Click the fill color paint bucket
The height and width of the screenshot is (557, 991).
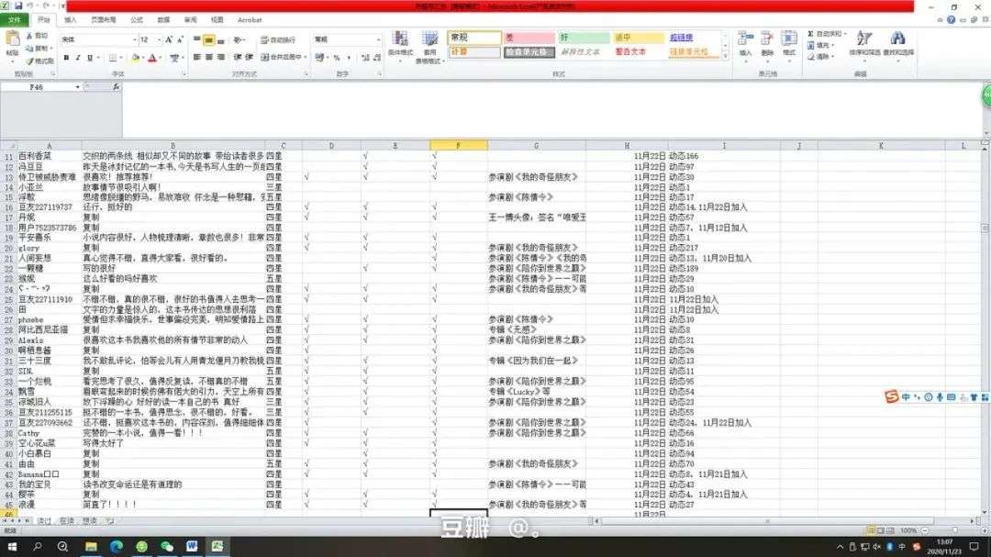pos(135,58)
